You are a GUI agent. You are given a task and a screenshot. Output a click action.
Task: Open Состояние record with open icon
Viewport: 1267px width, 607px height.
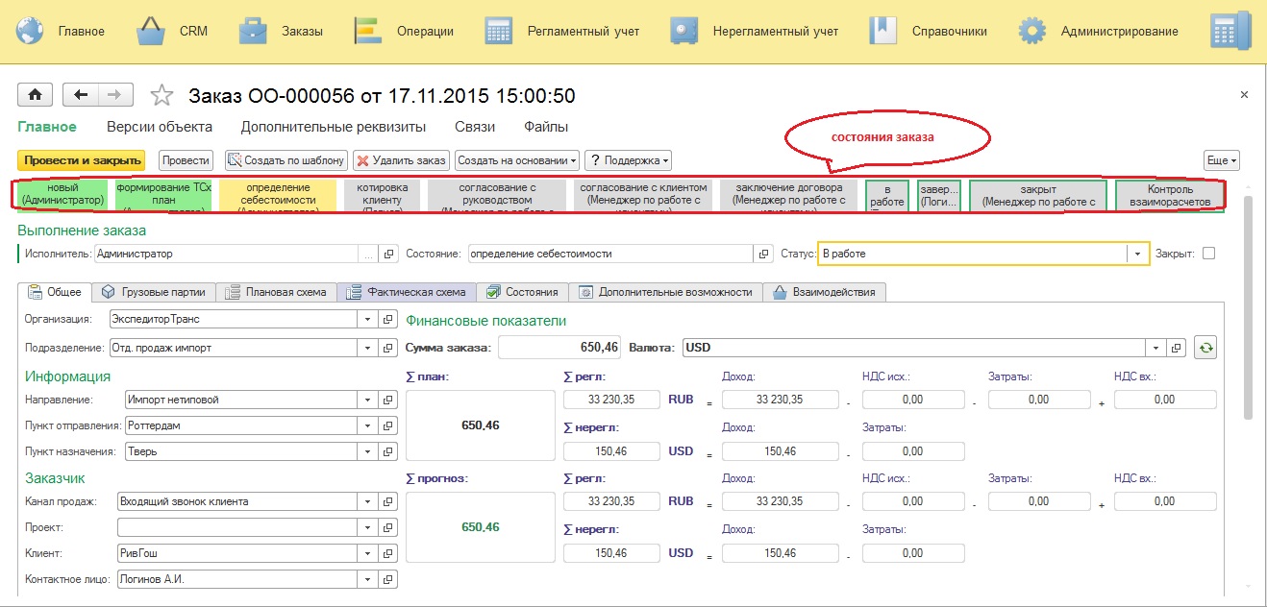pyautogui.click(x=764, y=254)
